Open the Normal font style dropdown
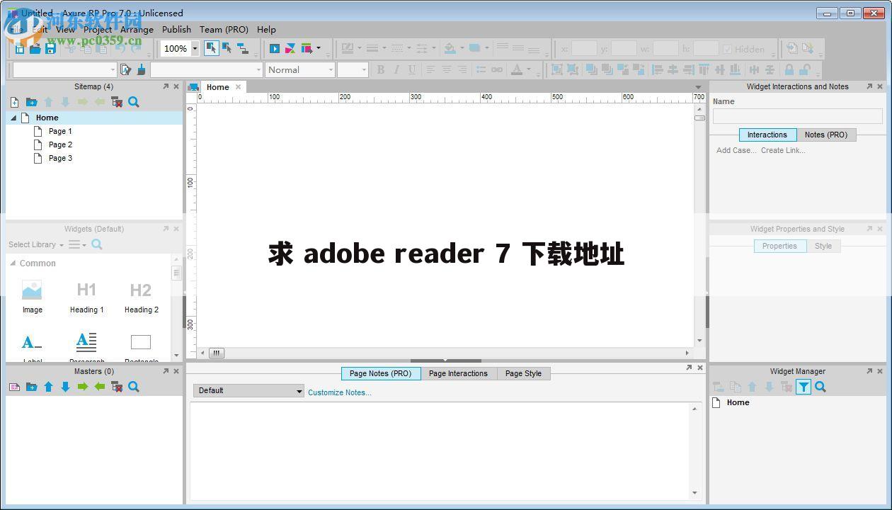The height and width of the screenshot is (510, 892). pyautogui.click(x=330, y=69)
